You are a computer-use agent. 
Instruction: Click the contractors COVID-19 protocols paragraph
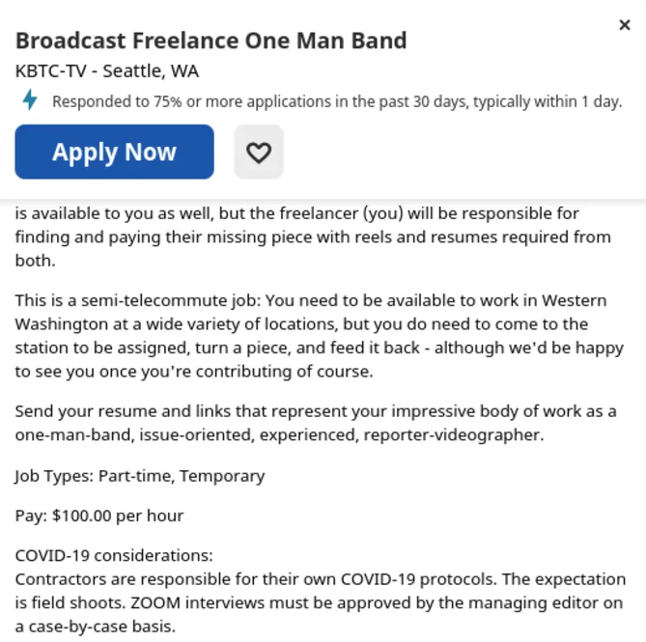[x=321, y=602]
